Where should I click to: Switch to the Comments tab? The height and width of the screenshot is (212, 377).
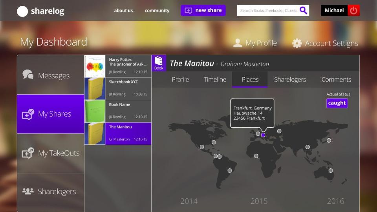(336, 79)
